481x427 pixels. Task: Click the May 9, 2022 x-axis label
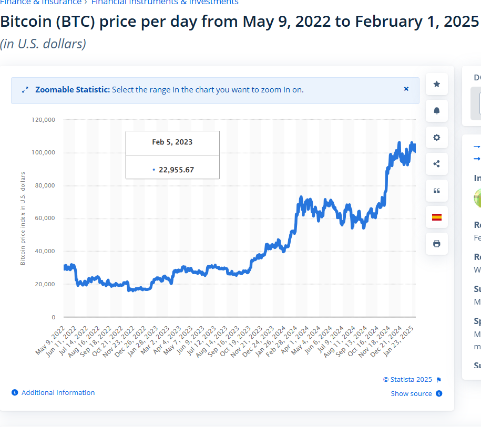52,340
